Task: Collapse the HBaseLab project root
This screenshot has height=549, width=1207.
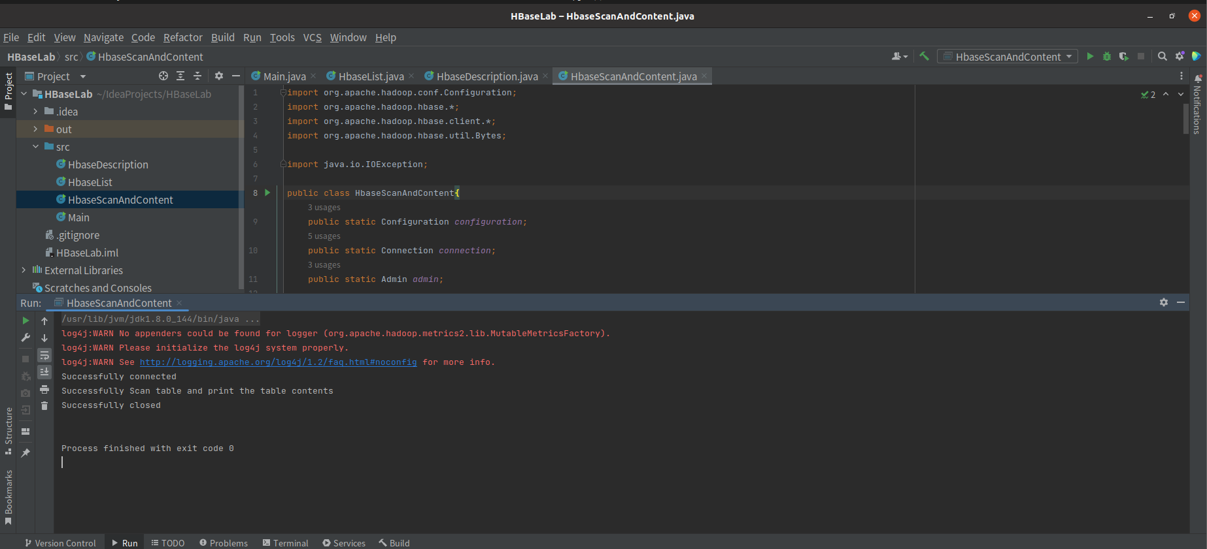Action: click(x=24, y=94)
